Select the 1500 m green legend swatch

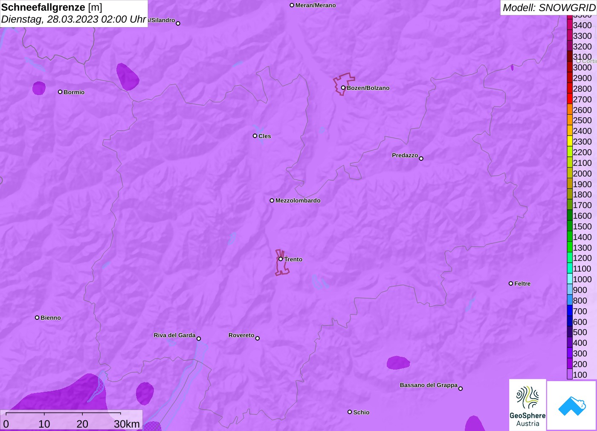[570, 226]
